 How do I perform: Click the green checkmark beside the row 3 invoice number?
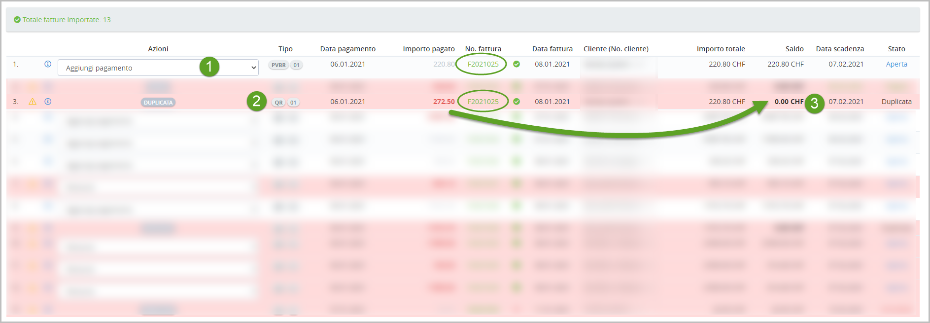[x=517, y=102]
